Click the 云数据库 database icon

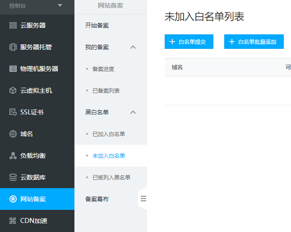tap(13, 177)
